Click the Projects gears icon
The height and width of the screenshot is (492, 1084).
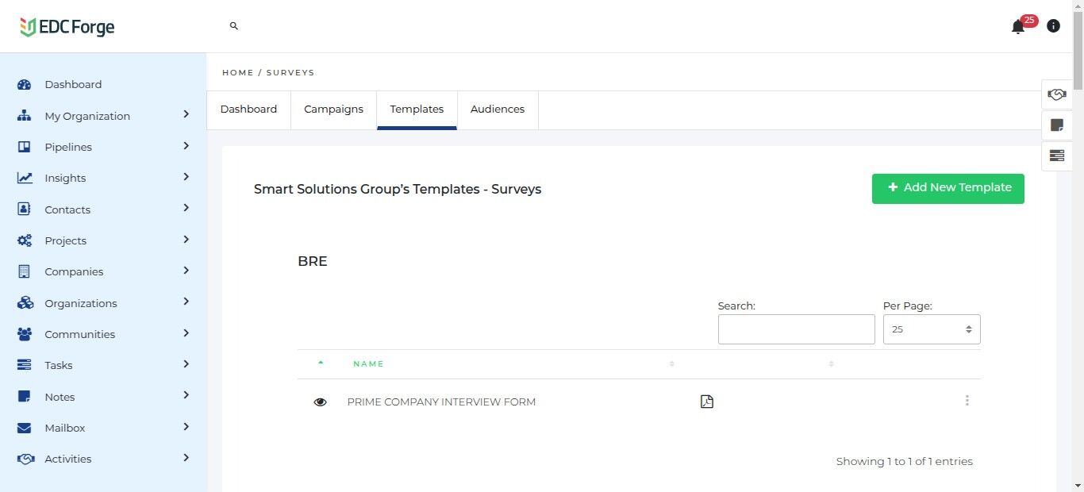click(x=25, y=240)
